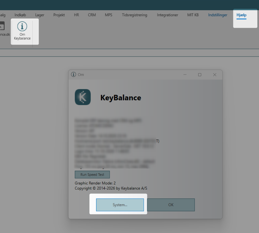The height and width of the screenshot is (233, 259).
Task: Open the Projekt tab
Action: pos(59,15)
